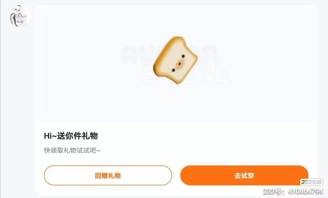Click the 乐园 characters in the watermark logo
This screenshot has height=198, width=328.
pyautogui.click(x=317, y=182)
